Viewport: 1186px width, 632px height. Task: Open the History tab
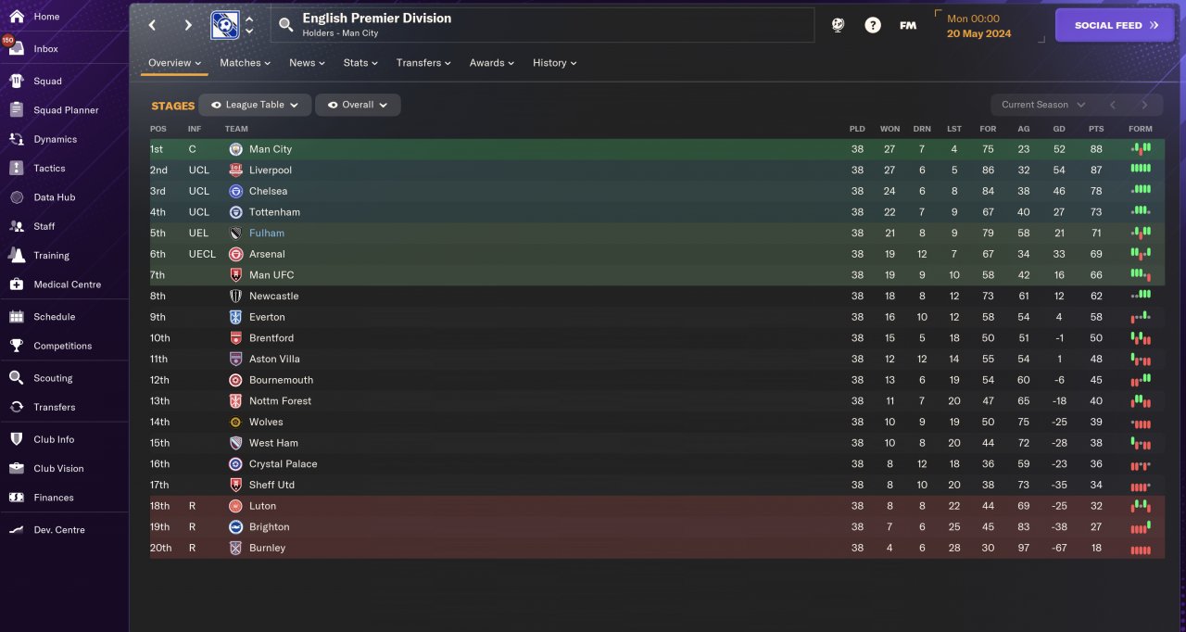coord(555,63)
